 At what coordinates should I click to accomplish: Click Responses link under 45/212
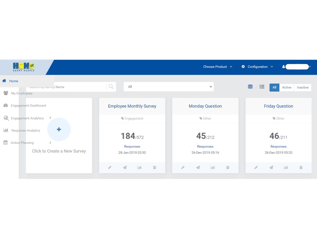(x=205, y=147)
